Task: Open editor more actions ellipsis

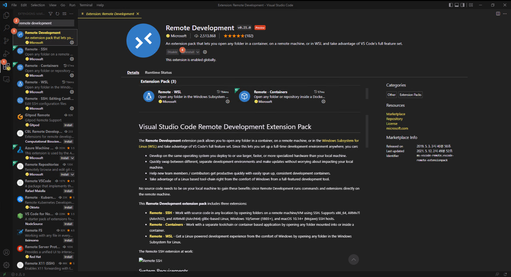Action: [x=505, y=14]
